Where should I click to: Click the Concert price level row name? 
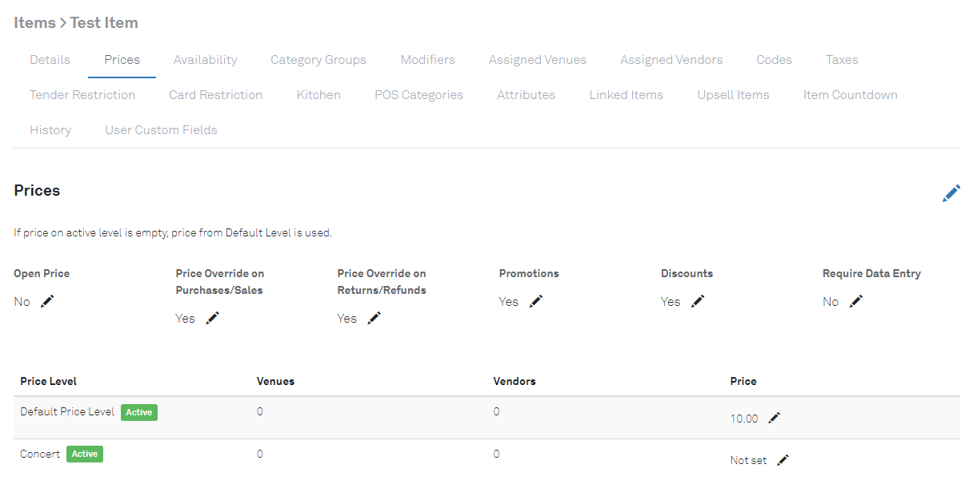pyautogui.click(x=40, y=454)
